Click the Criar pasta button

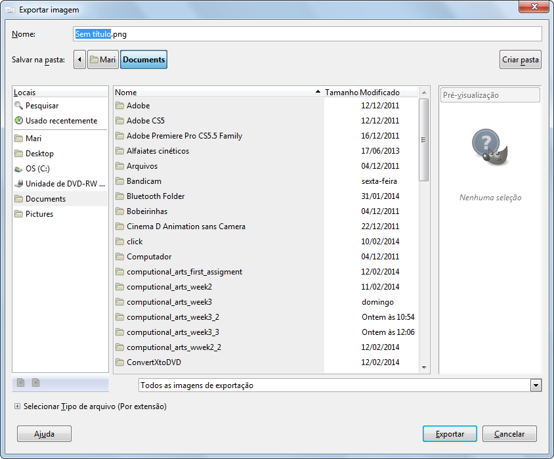(x=520, y=60)
